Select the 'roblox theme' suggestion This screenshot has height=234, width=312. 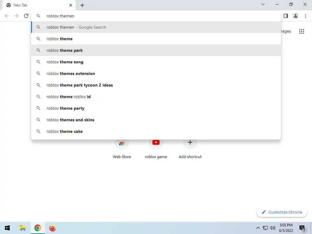tap(156, 39)
